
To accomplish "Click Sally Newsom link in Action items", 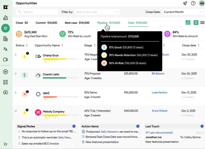I will coord(109,132).
